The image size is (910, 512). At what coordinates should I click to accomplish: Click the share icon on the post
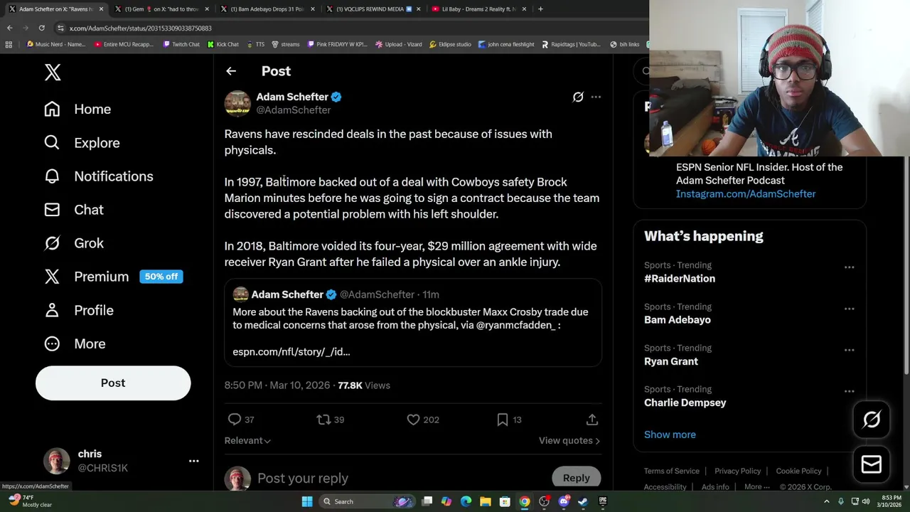pyautogui.click(x=592, y=420)
